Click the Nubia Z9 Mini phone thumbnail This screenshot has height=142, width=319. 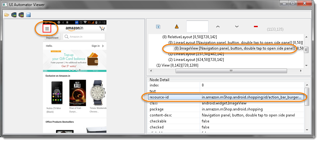tap(57, 93)
